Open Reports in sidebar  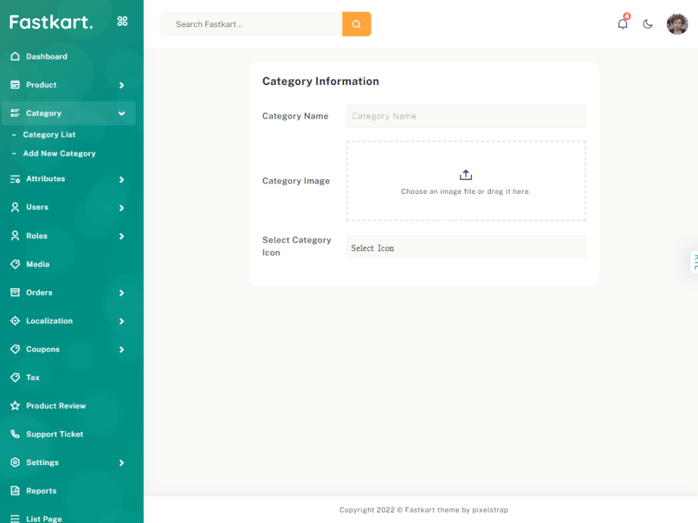(x=41, y=490)
